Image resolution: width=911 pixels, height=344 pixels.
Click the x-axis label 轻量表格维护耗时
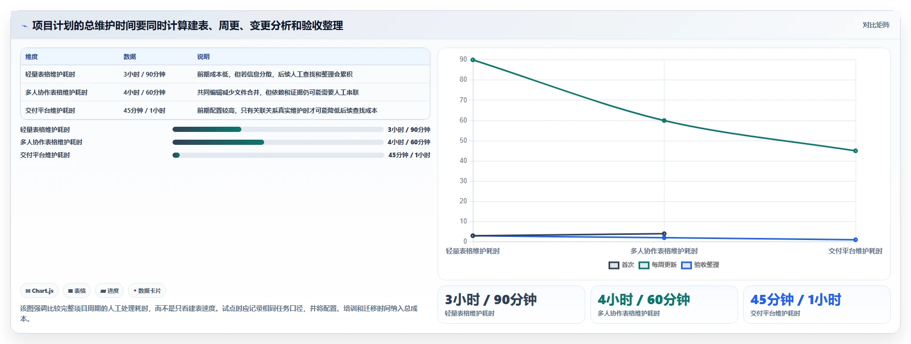[x=473, y=251]
